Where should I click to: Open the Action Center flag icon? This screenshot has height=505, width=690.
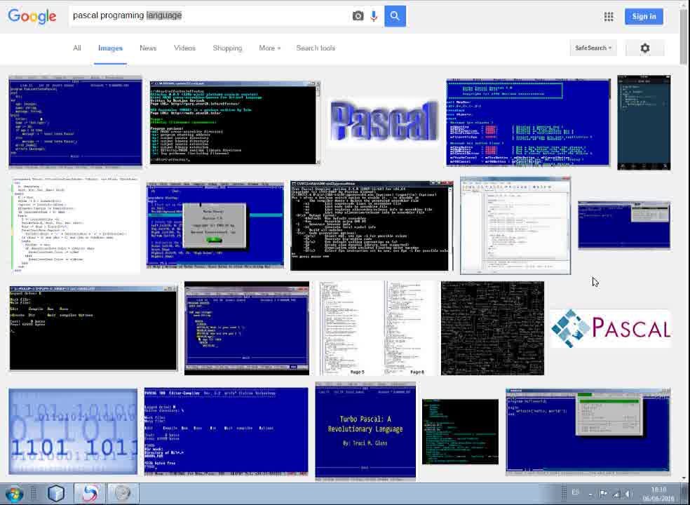pos(603,494)
